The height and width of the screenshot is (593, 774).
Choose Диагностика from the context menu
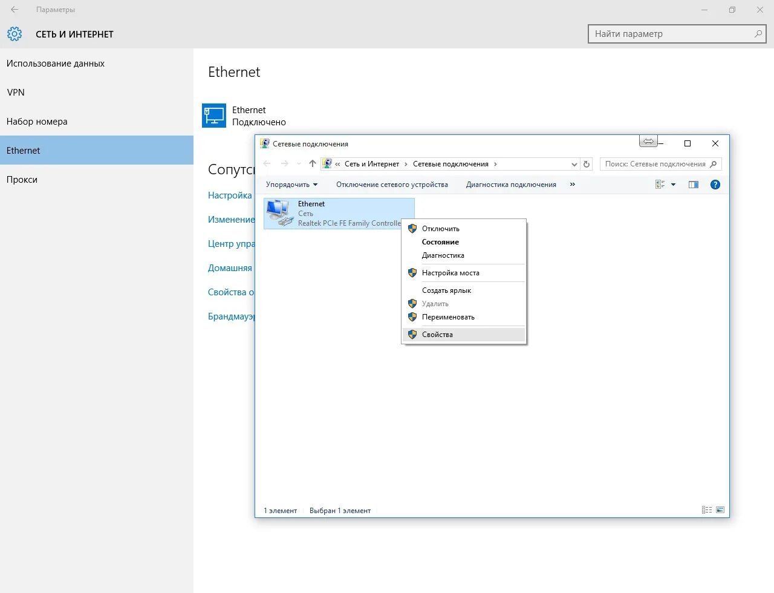click(464, 255)
